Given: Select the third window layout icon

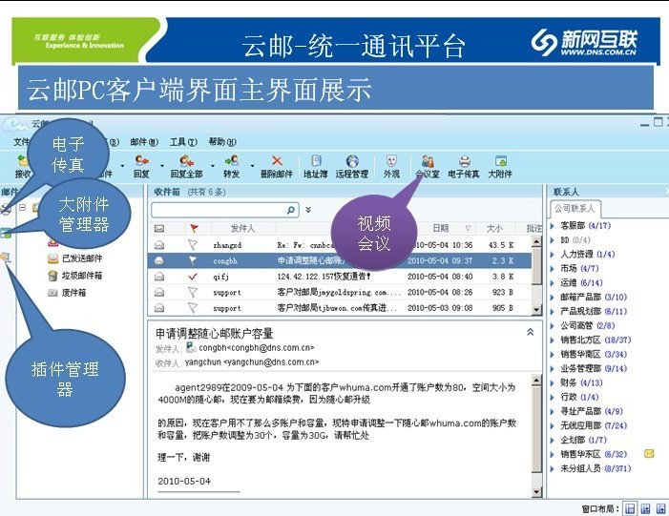Looking at the screenshot, I should pyautogui.click(x=661, y=508).
